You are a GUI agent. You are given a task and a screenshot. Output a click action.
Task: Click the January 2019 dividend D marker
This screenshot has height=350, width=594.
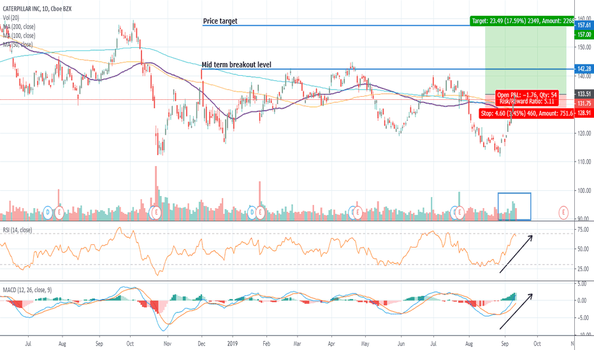point(252,213)
